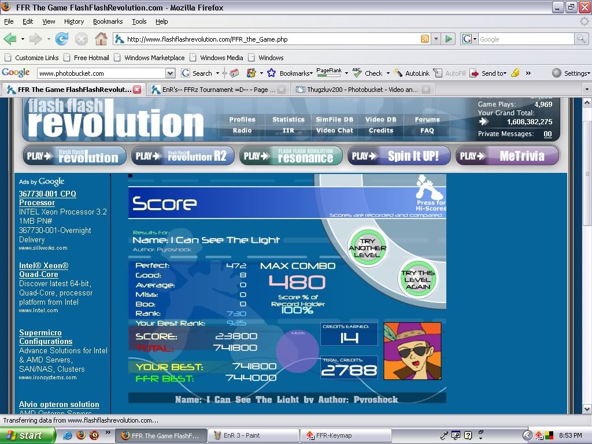The width and height of the screenshot is (592, 444).
Task: Open the Play Spin It UP! link
Action: point(397,156)
